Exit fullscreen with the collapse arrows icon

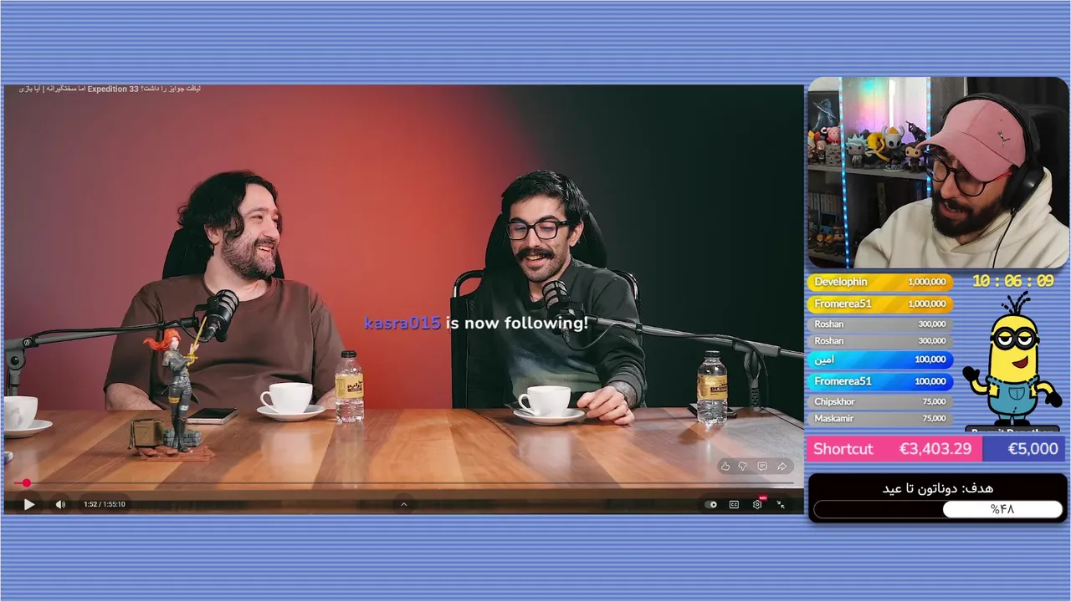[x=781, y=504]
